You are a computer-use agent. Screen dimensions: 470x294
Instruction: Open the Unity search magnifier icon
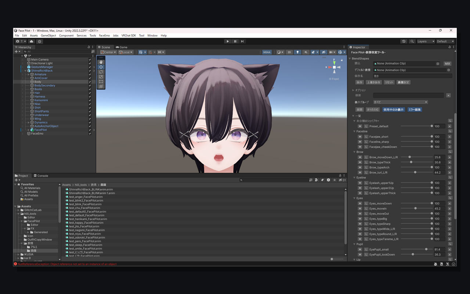pyautogui.click(x=412, y=42)
